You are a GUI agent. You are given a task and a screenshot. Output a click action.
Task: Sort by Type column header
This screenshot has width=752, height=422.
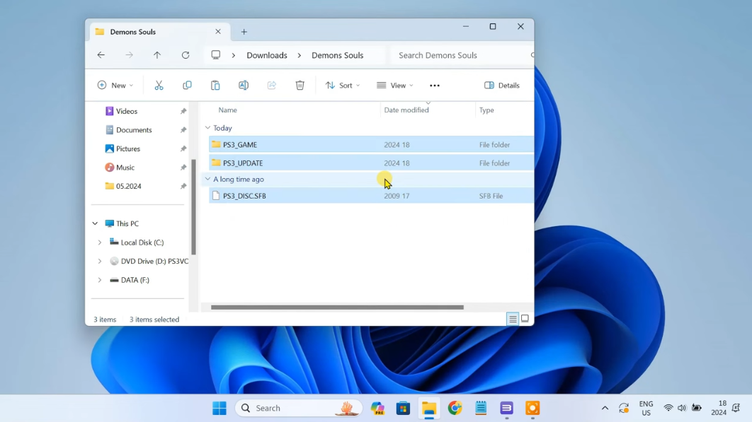pos(486,110)
